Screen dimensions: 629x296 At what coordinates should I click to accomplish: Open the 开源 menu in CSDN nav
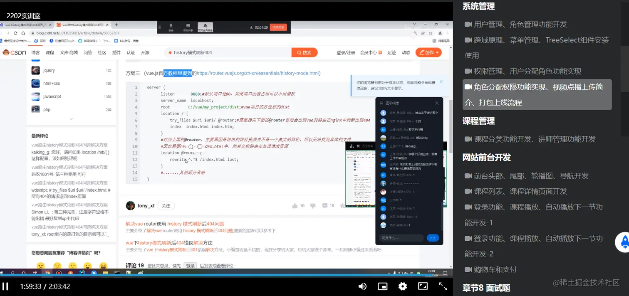(145, 52)
